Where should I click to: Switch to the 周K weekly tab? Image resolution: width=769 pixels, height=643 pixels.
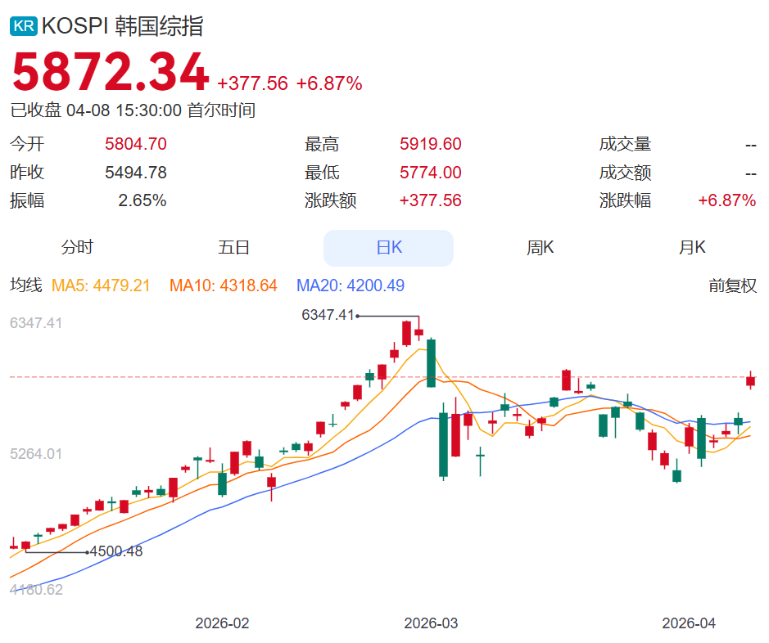[x=540, y=246]
